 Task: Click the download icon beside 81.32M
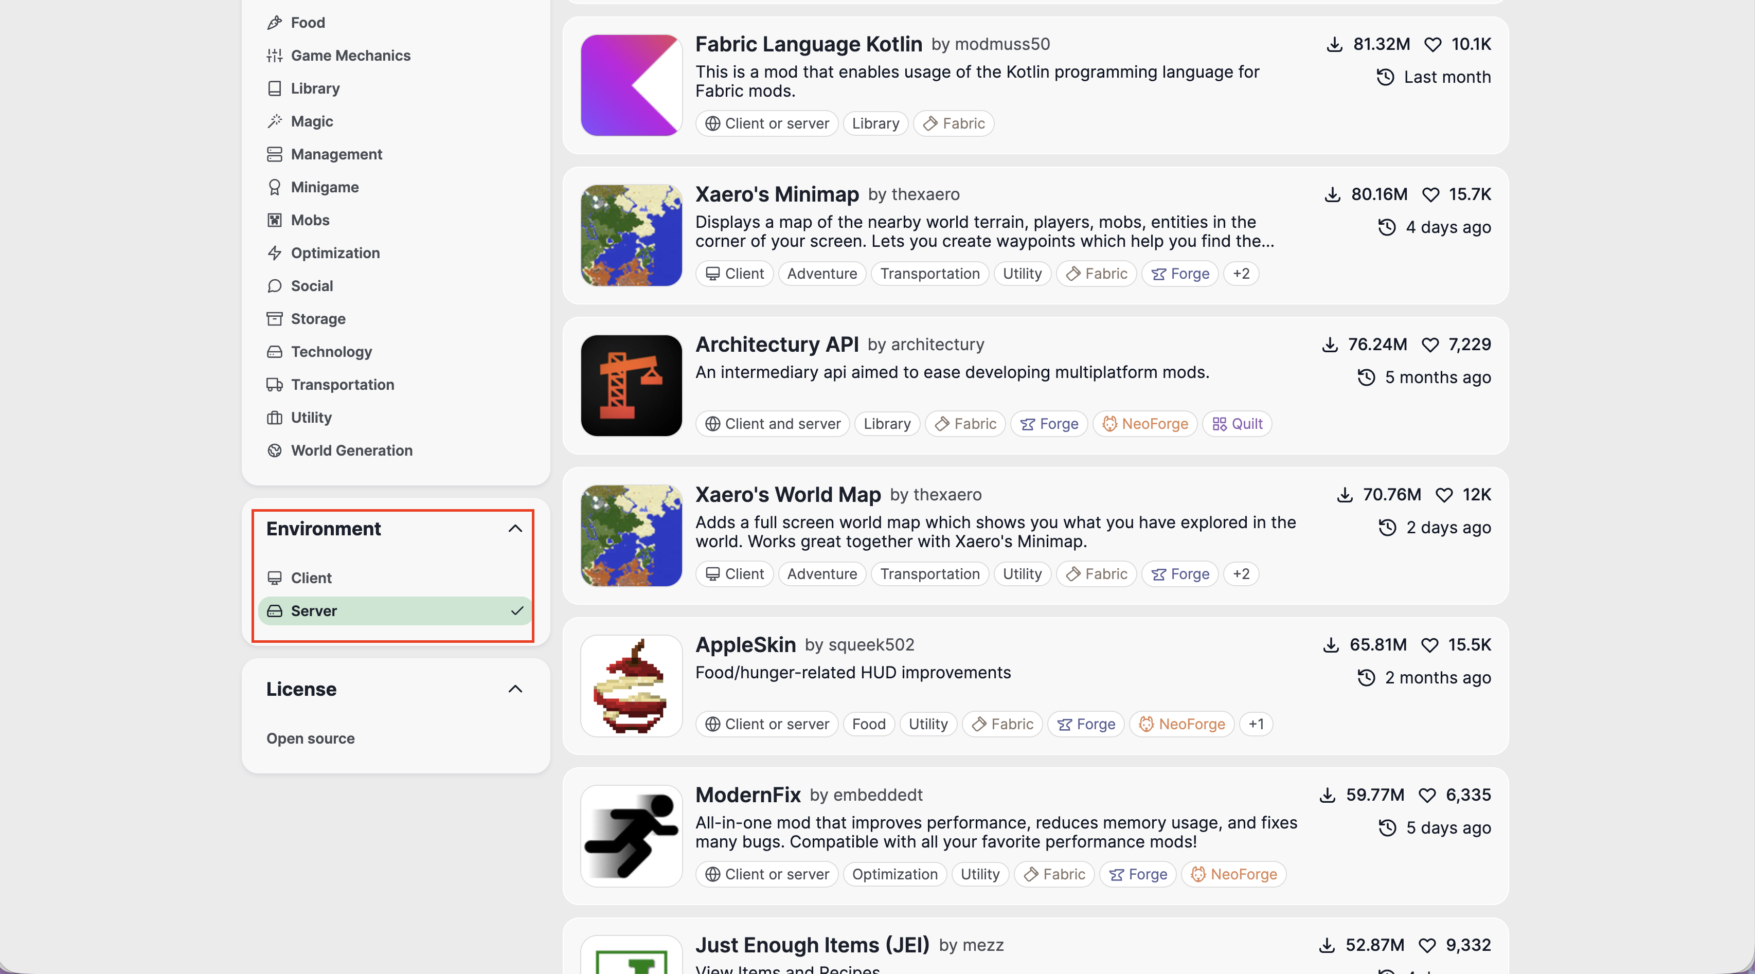(1335, 45)
